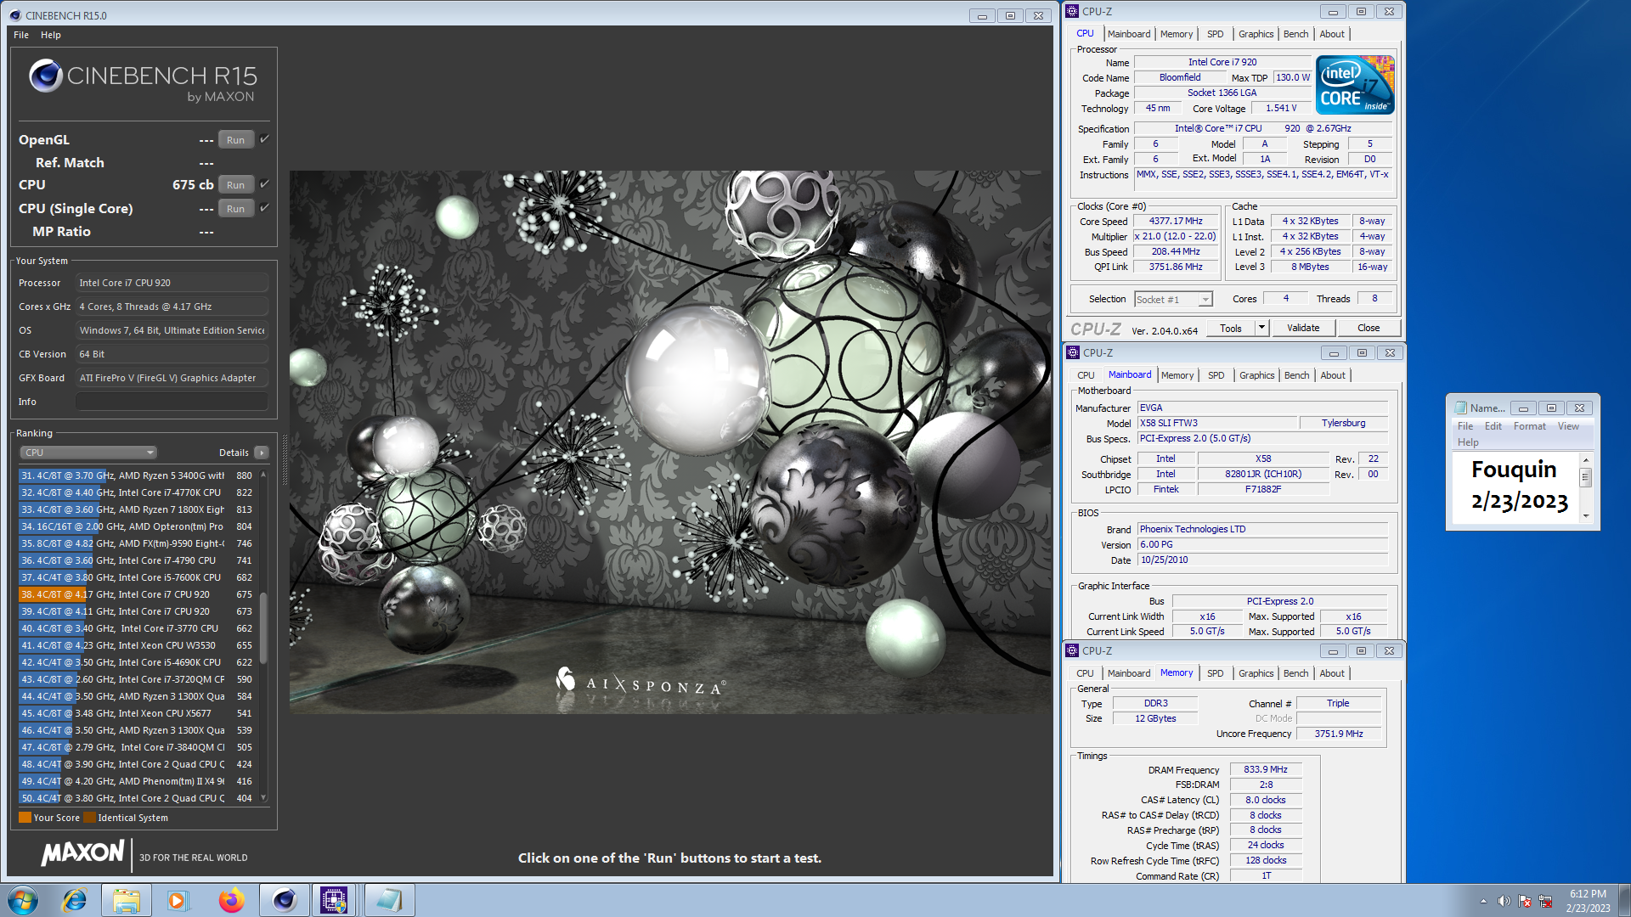Click the network tray icon

(1546, 901)
